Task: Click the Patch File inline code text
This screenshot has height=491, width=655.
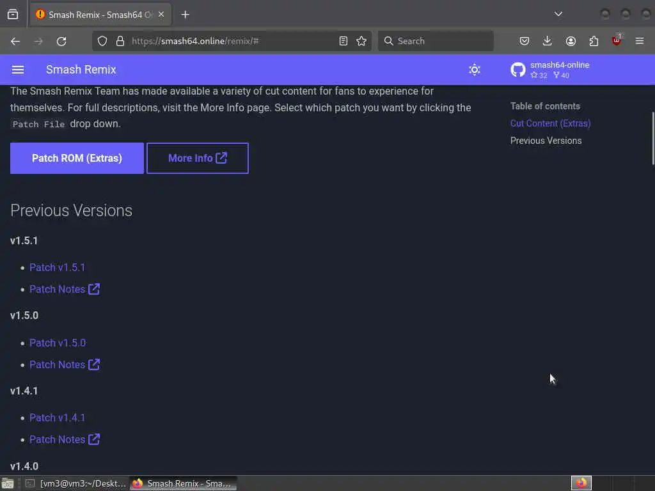Action: click(x=38, y=125)
